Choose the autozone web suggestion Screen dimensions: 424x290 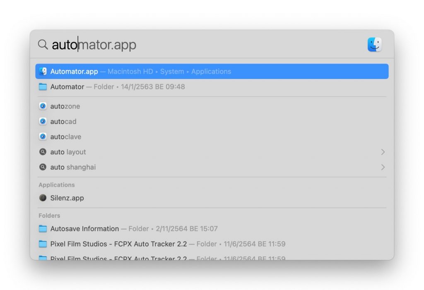pyautogui.click(x=65, y=106)
